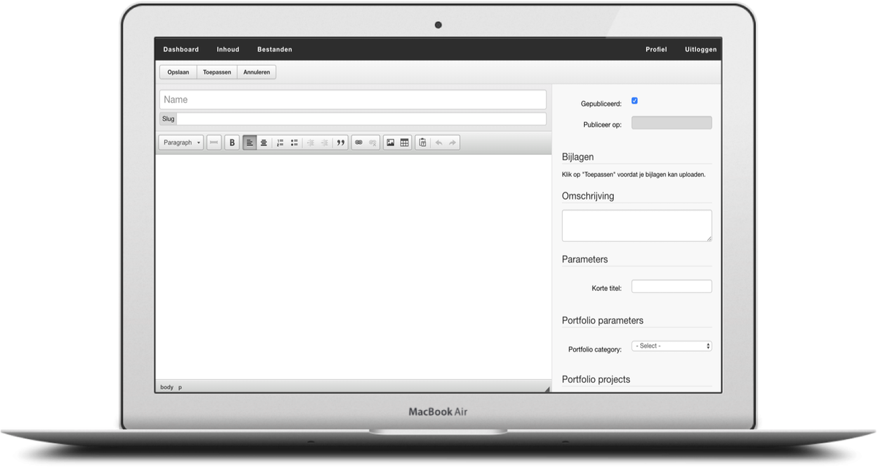Insert a numbered list
877x467 pixels.
pyautogui.click(x=280, y=143)
